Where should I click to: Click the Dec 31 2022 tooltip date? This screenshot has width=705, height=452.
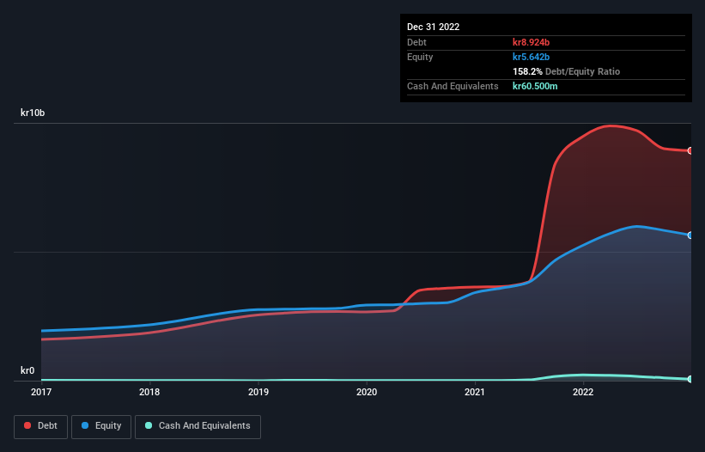(x=433, y=27)
